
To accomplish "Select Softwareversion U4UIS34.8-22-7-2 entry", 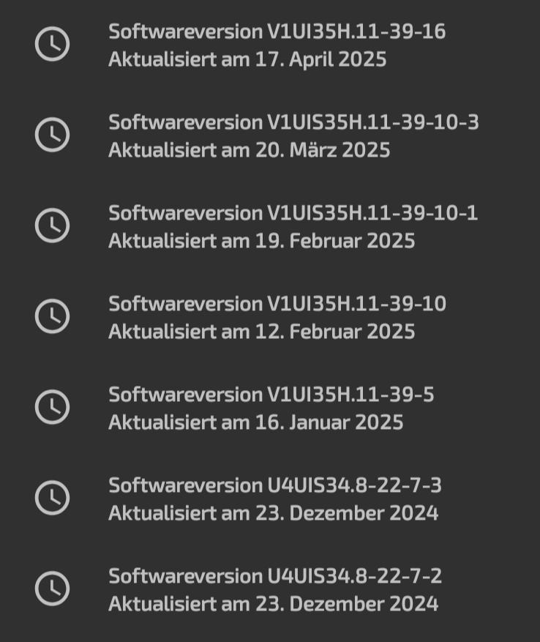I will [274, 576].
